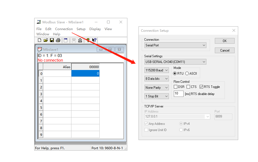Click the disconnect plug toolbar icon

80,40
